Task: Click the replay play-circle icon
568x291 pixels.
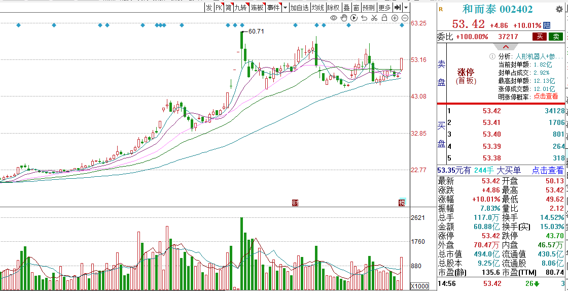Action: [x=354, y=18]
